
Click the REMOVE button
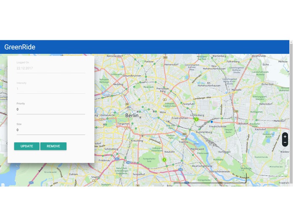click(53, 146)
